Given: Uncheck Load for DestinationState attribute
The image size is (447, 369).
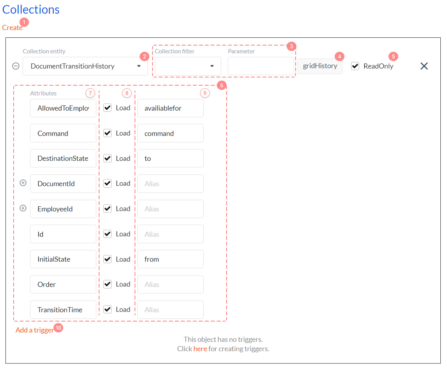Looking at the screenshot, I should click(108, 158).
